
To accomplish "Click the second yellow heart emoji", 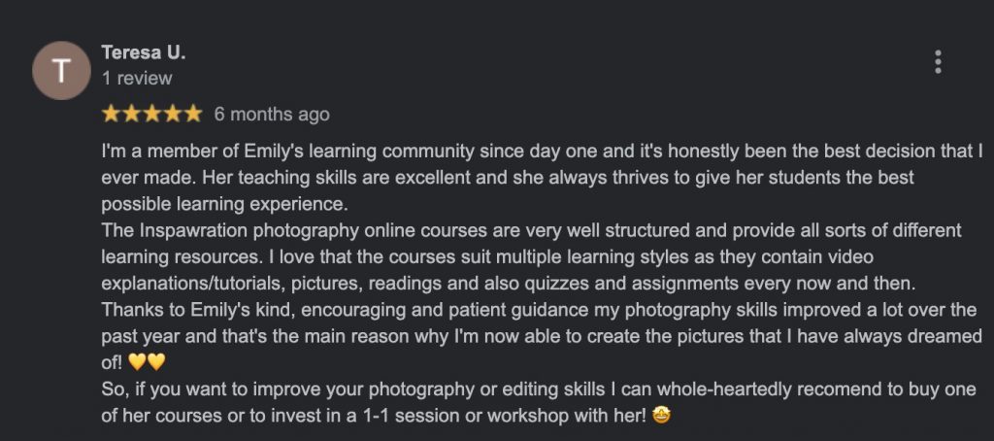I will pos(156,362).
